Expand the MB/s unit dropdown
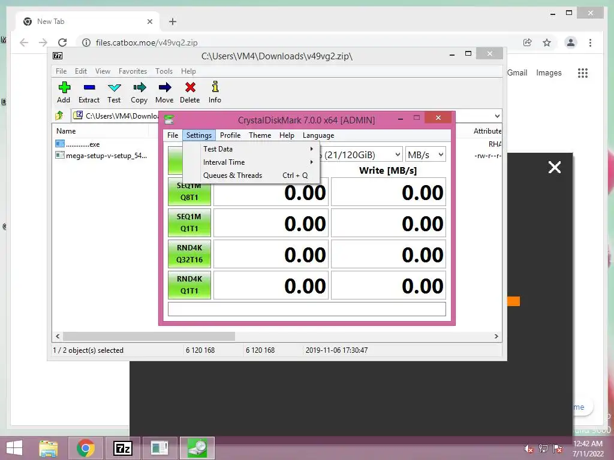The width and height of the screenshot is (614, 460). tap(441, 155)
